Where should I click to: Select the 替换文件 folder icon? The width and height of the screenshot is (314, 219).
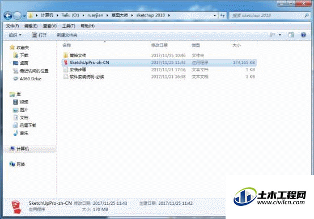(66, 55)
